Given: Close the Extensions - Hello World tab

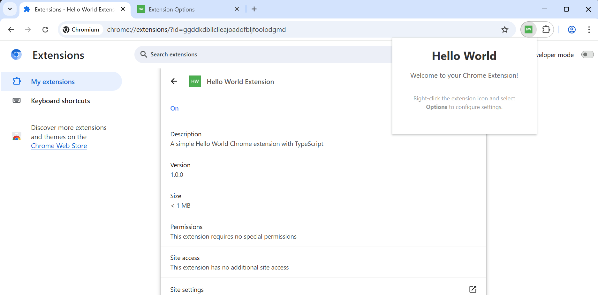Looking at the screenshot, I should point(123,9).
